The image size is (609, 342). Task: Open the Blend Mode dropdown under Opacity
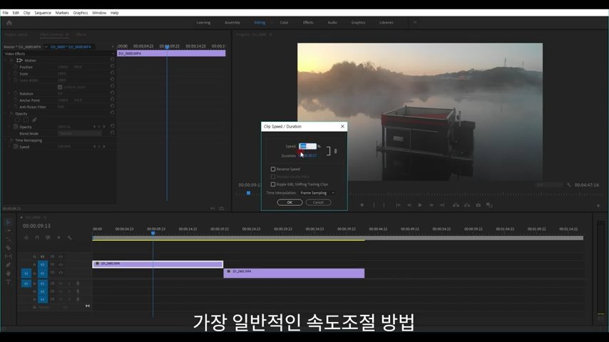click(79, 133)
